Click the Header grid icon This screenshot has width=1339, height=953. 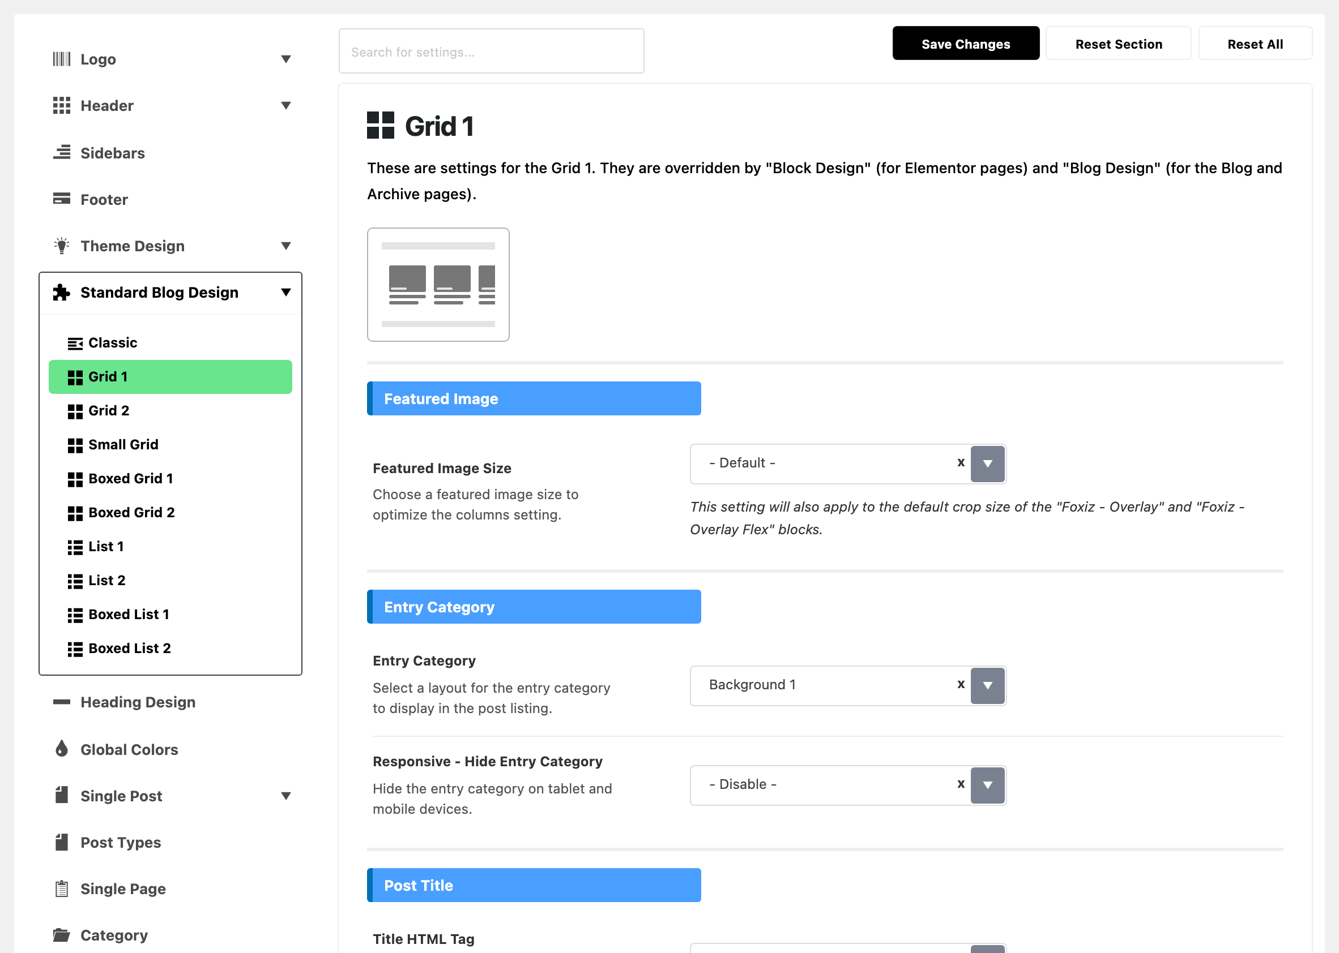(x=62, y=106)
